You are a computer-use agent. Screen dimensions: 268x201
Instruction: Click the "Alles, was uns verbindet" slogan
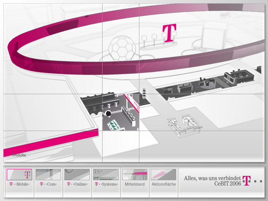point(212,178)
